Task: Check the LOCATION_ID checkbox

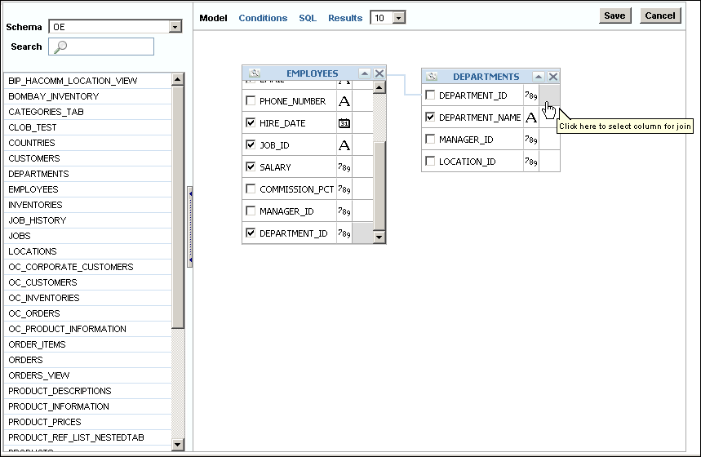Action: 430,161
